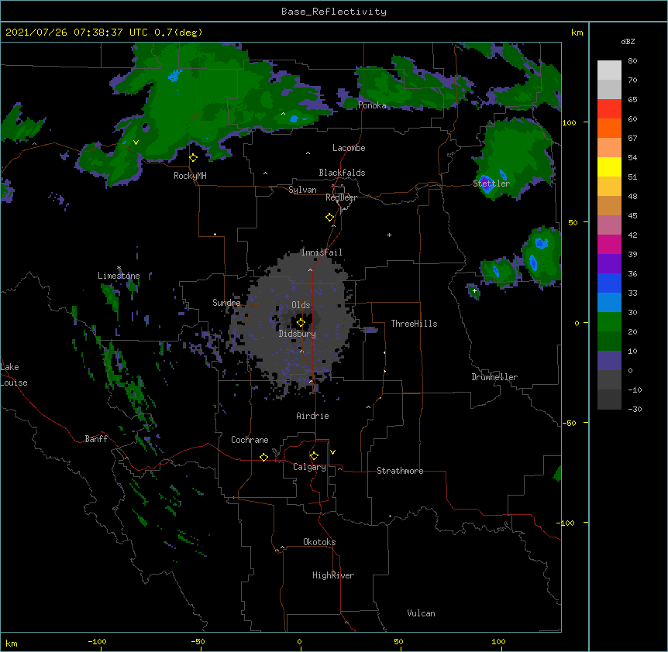This screenshot has height=652, width=668.
Task: Click the yellow 54 dBZ legend swatch
Action: [609, 166]
